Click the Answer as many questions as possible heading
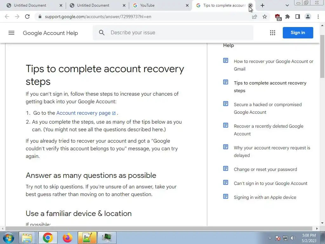This screenshot has height=244, width=325. click(x=91, y=175)
